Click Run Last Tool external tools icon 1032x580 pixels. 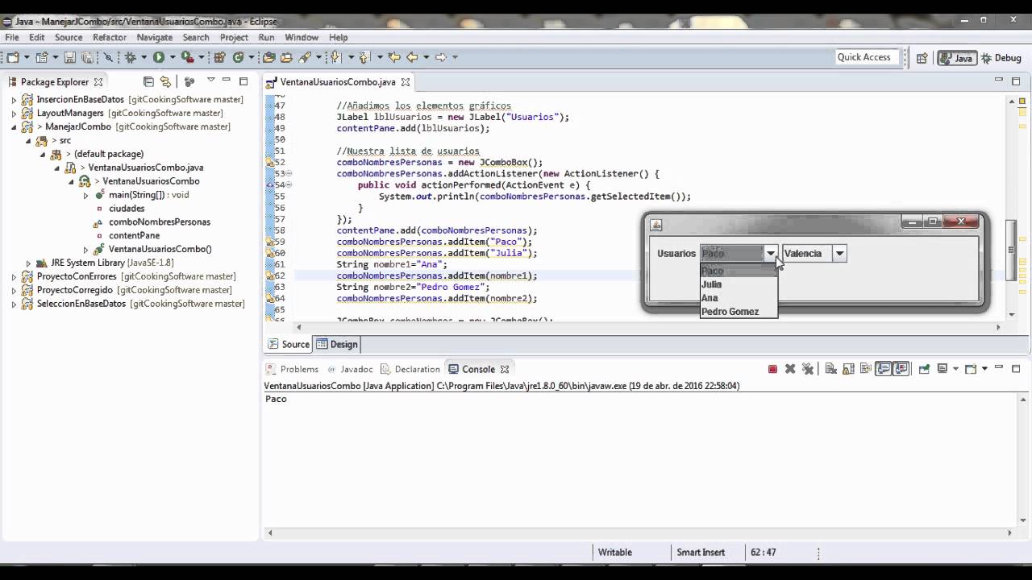point(187,57)
